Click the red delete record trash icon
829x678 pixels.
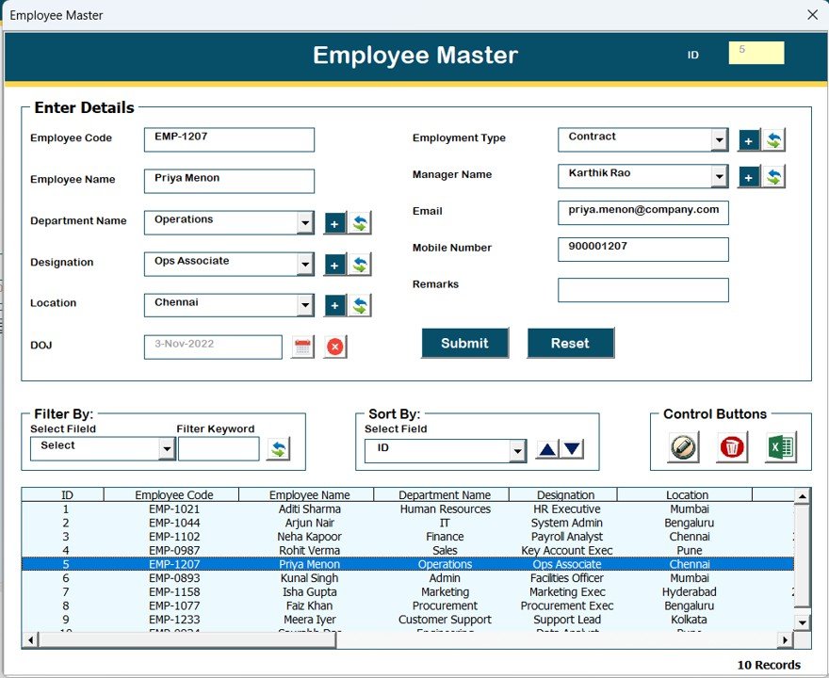pos(731,444)
